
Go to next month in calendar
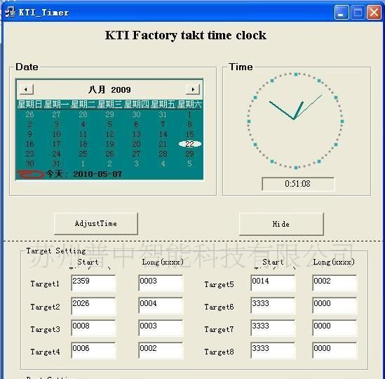pyautogui.click(x=193, y=89)
